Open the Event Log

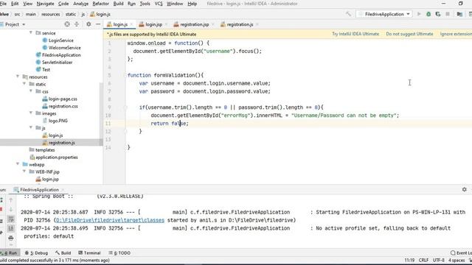461,253
